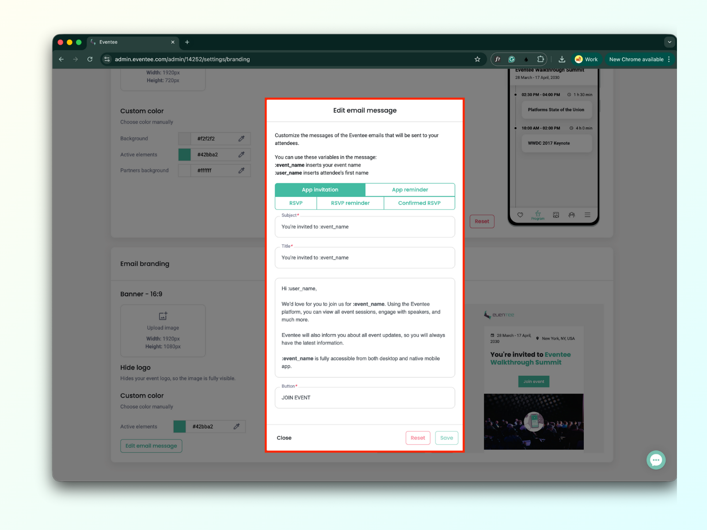
Task: Click the browser forward arrow
Action: tap(76, 59)
